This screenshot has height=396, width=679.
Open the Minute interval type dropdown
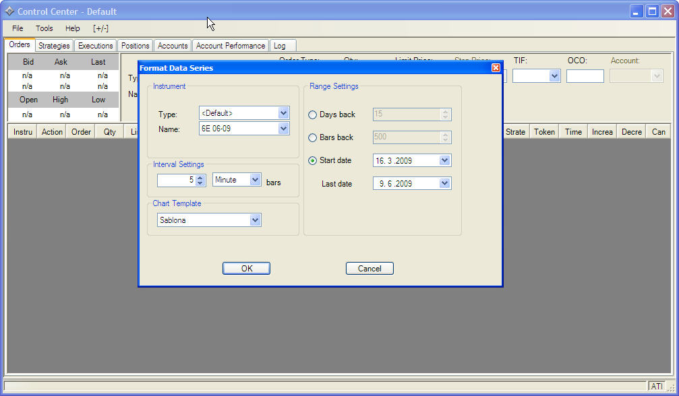tap(255, 180)
